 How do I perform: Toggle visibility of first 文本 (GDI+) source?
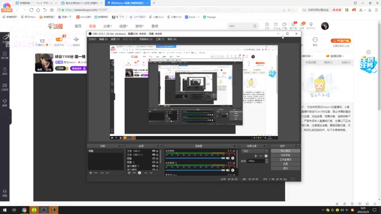pos(153,151)
